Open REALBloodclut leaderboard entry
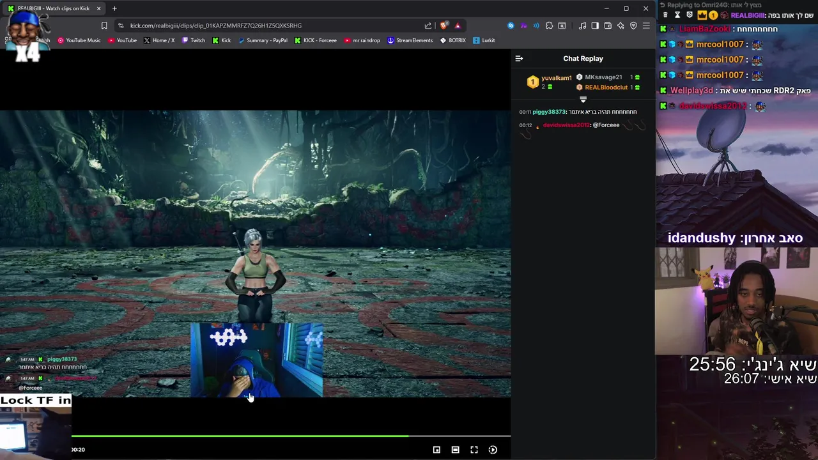Viewport: 818px width, 460px height. (608, 88)
